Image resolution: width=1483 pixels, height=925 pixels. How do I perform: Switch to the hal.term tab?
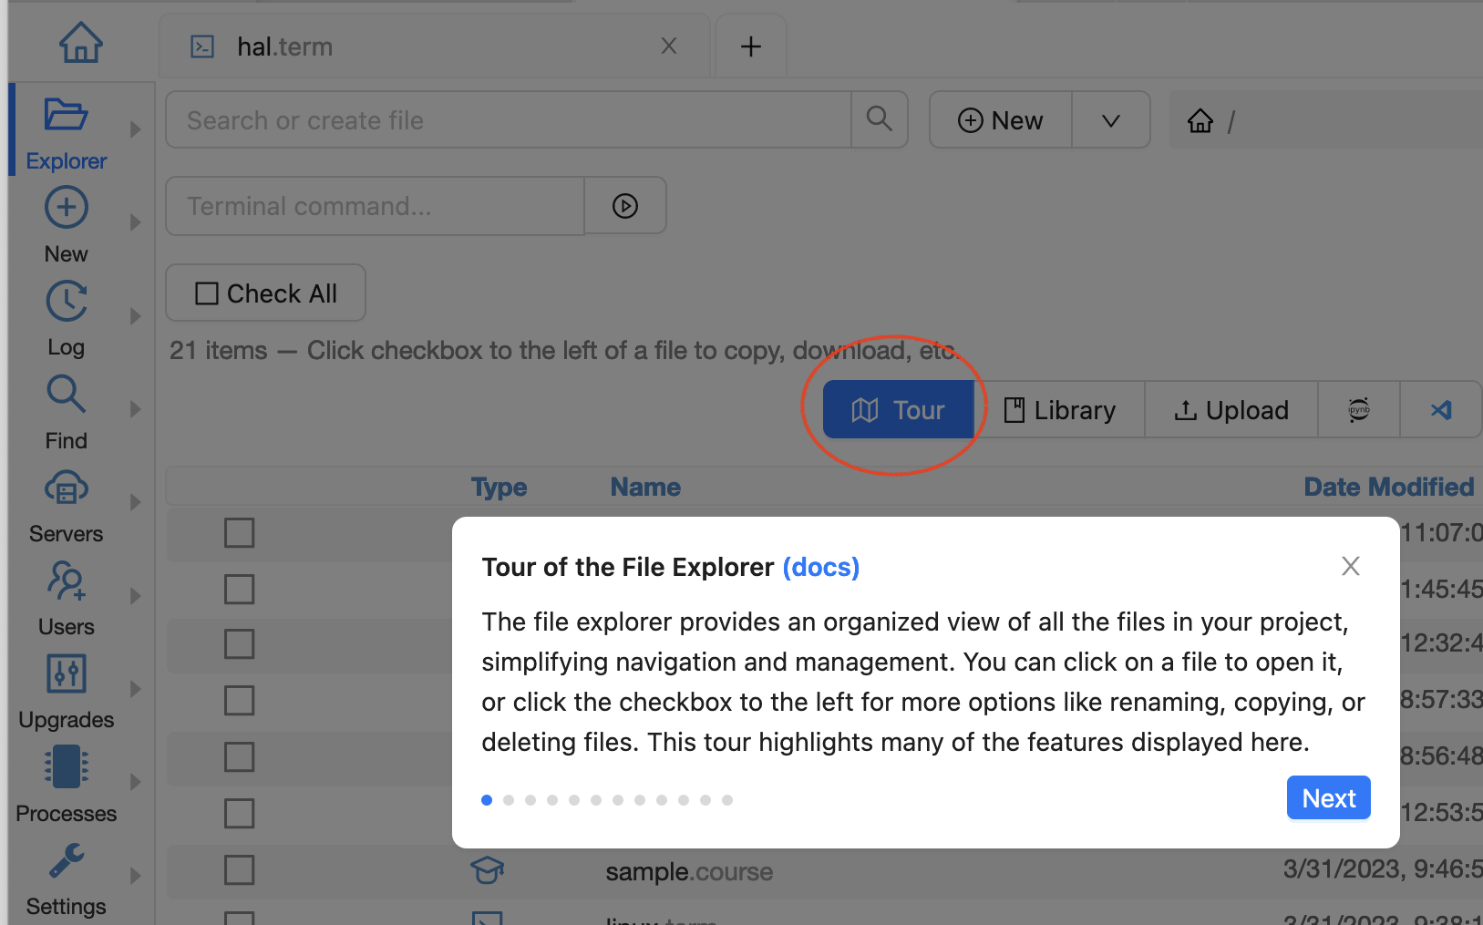(284, 46)
